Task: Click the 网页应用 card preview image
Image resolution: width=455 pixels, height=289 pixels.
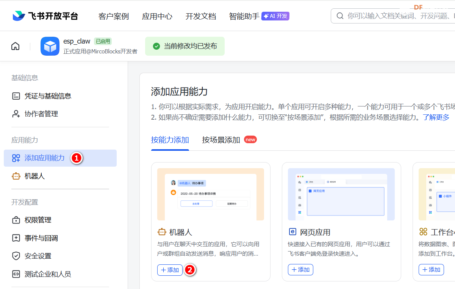Action: point(341,194)
